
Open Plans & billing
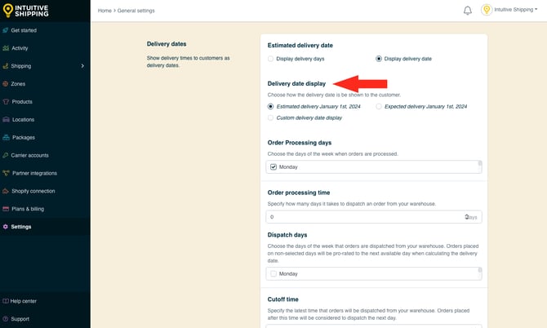pyautogui.click(x=28, y=209)
